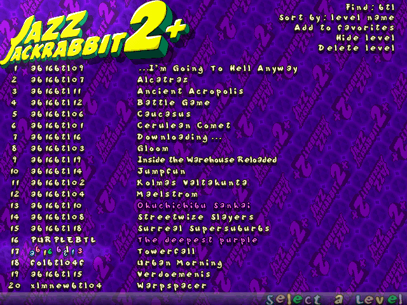Image resolution: width=407 pixels, height=305 pixels.
Task: Click file name ab16btl06
Action: click(x=57, y=114)
